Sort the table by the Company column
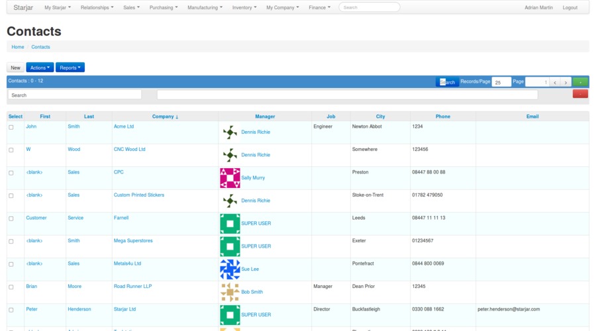Screen dimensions: 596x331 coord(165,117)
